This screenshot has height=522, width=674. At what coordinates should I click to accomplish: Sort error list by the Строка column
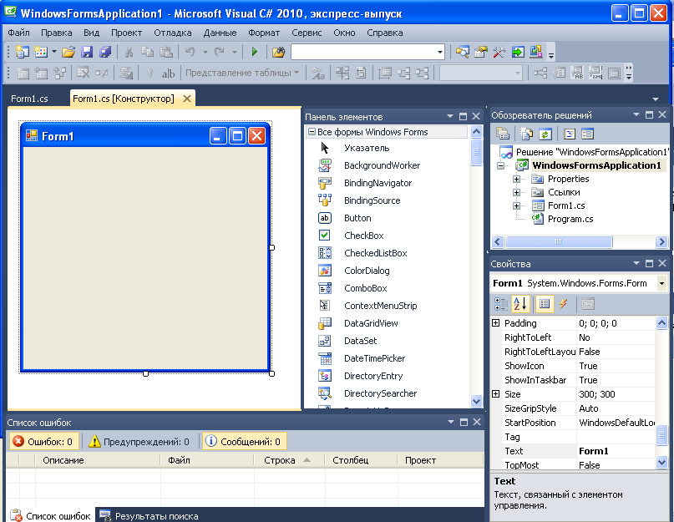pos(290,460)
